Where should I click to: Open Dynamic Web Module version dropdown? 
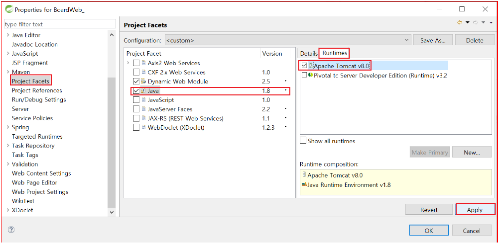(286, 81)
